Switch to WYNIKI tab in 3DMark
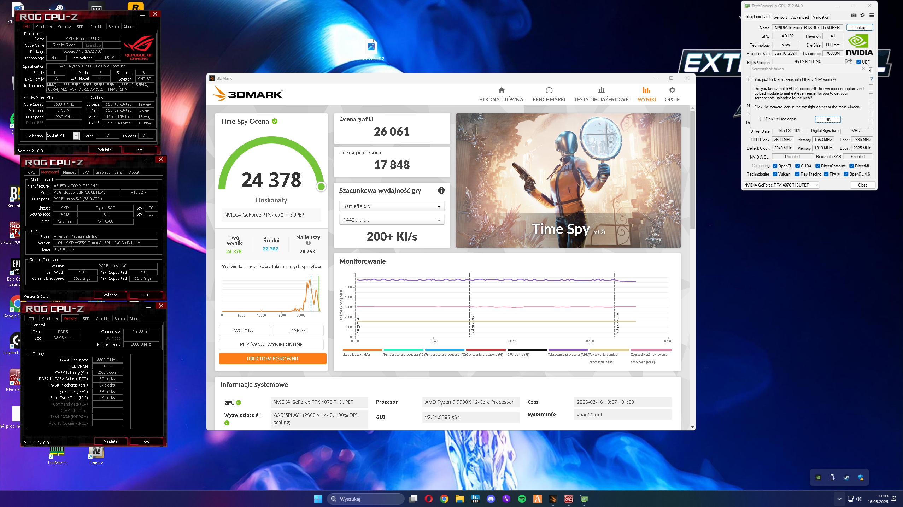Viewport: 903px width, 507px height. pos(646,94)
